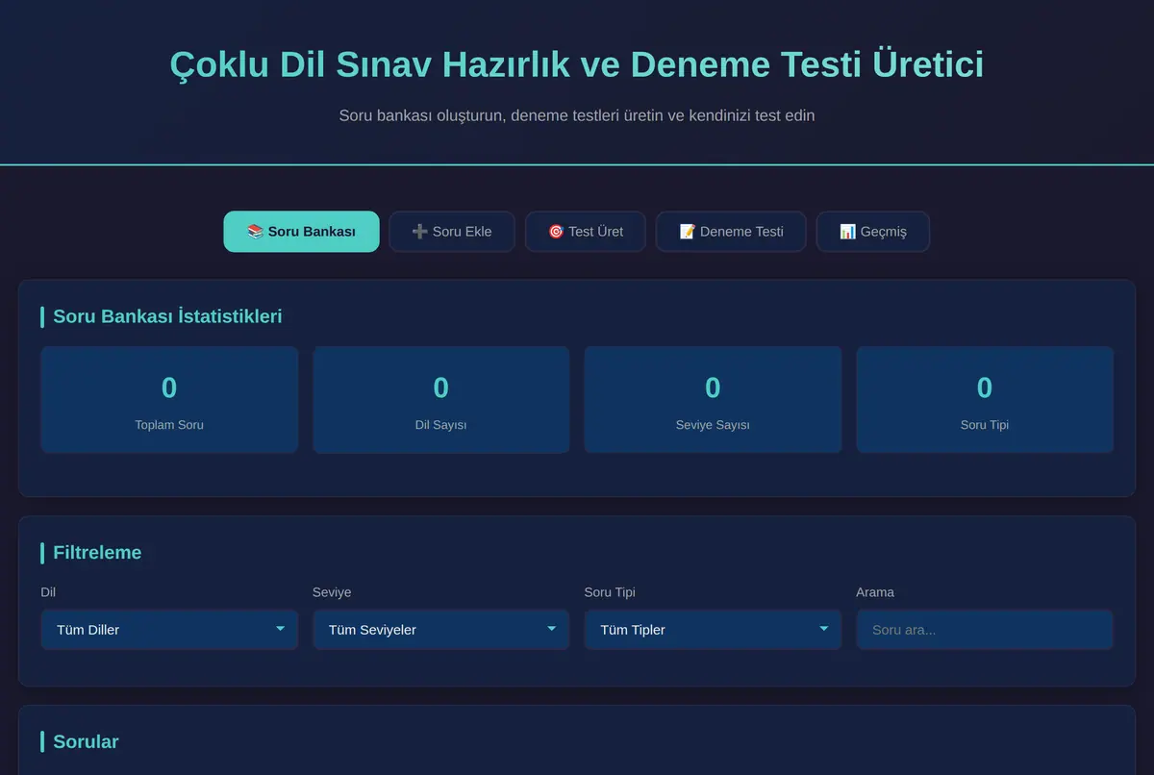Click the Seviye filter label
Viewport: 1154px width, 775px height.
[332, 592]
